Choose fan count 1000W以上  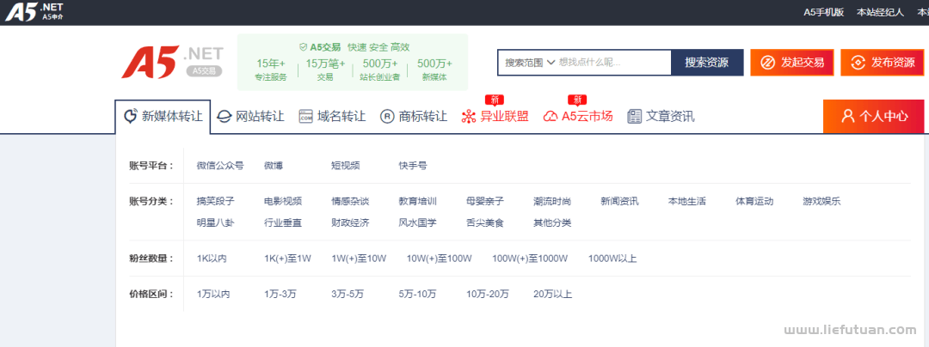612,259
